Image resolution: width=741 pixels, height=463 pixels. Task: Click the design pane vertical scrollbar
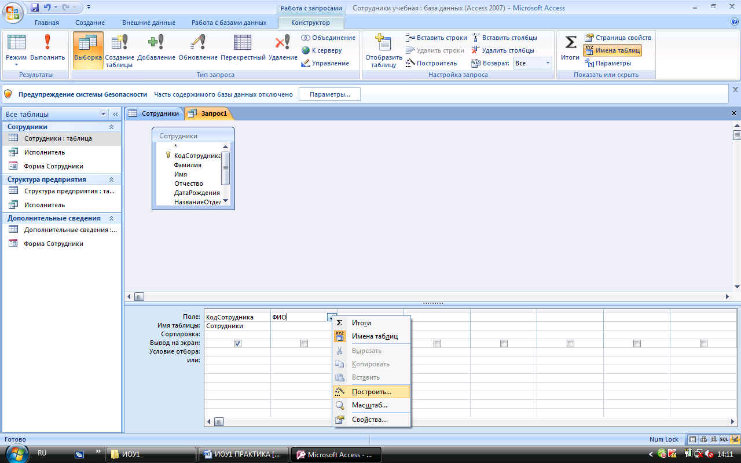[x=736, y=207]
